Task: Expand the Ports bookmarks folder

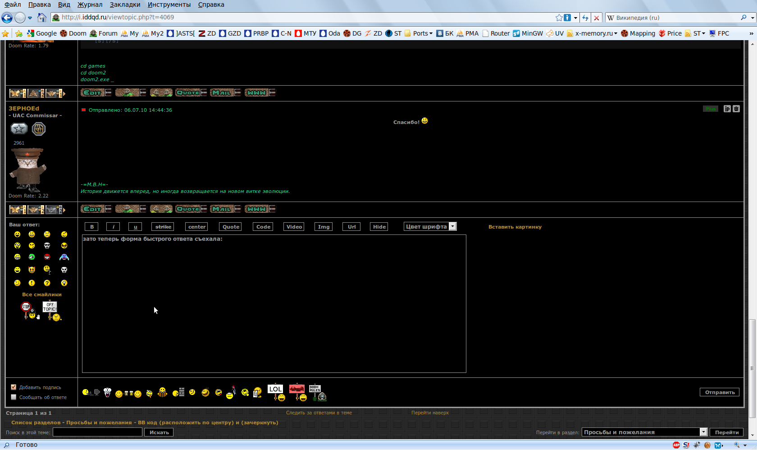Action: (x=420, y=33)
